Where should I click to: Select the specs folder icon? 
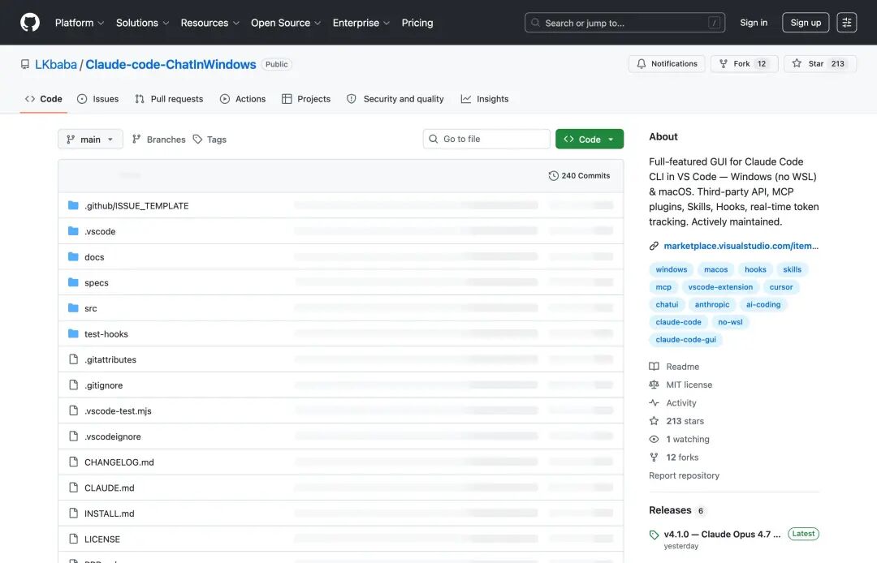73,282
